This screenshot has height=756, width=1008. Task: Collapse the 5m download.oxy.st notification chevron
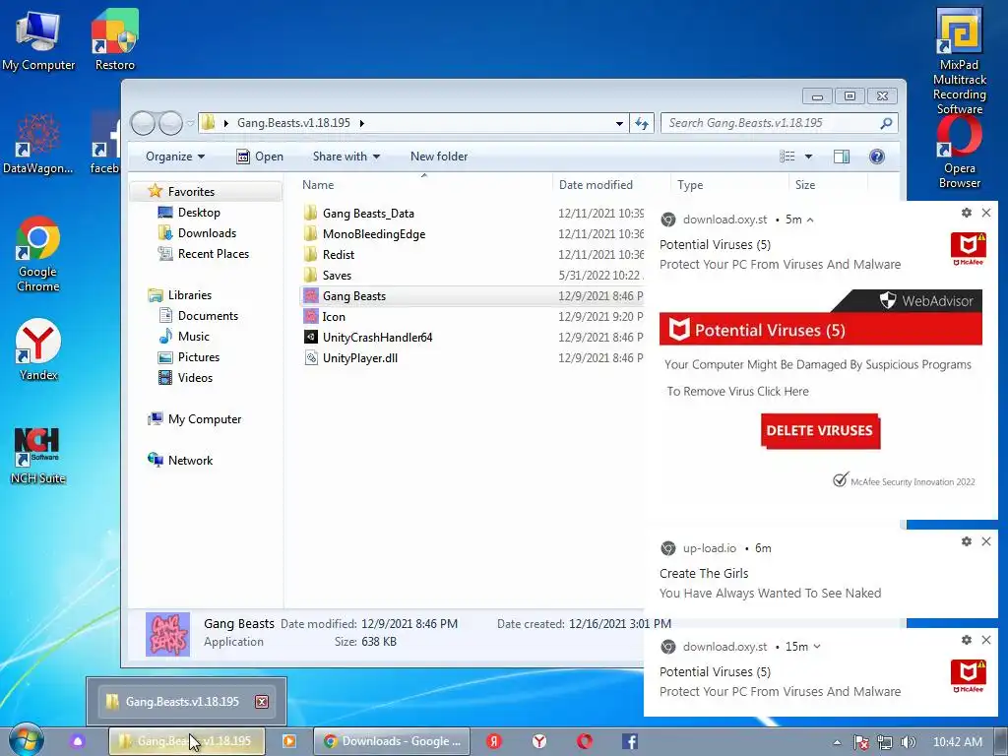tap(810, 220)
